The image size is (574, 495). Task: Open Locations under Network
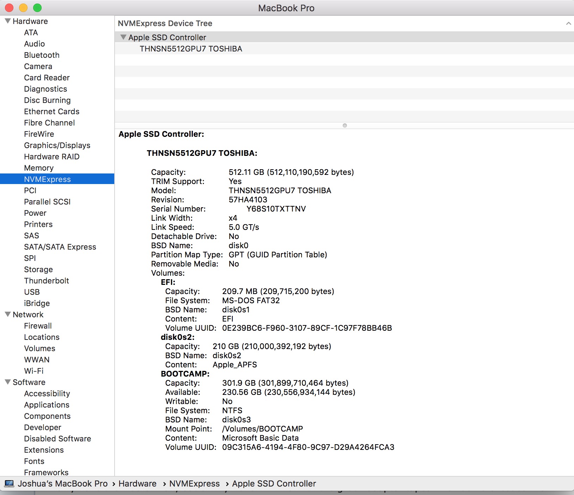(42, 337)
